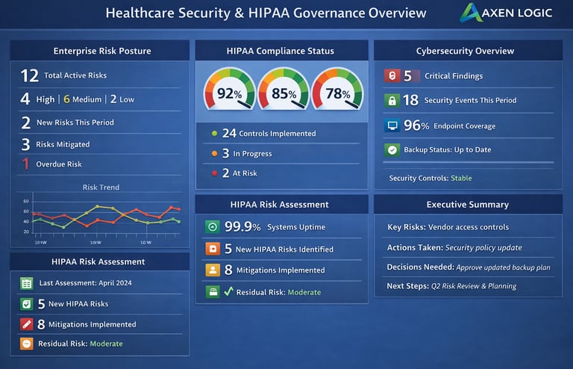Click Next Steps: Q2 Risk Review & Planning
The width and height of the screenshot is (573, 369).
pos(451,286)
